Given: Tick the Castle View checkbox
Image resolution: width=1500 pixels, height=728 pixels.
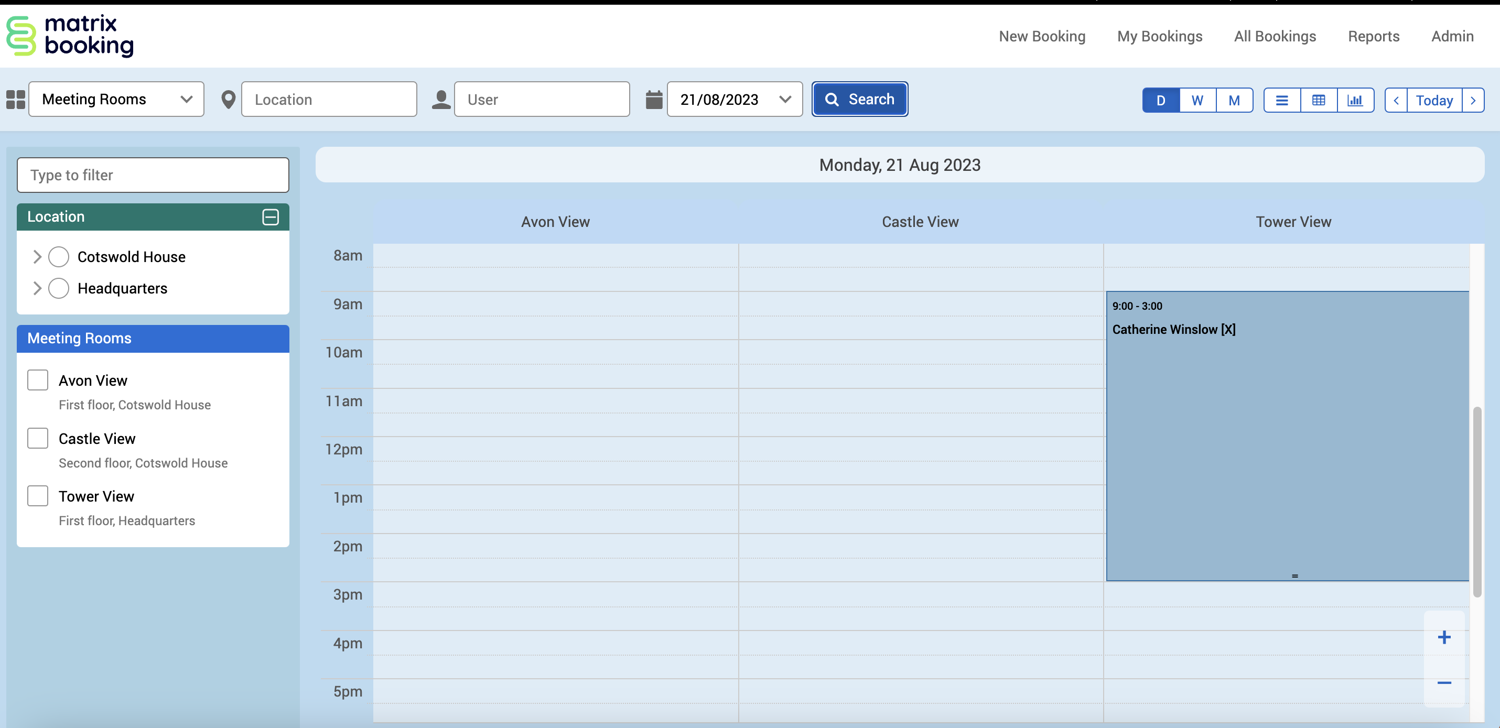Looking at the screenshot, I should tap(38, 438).
